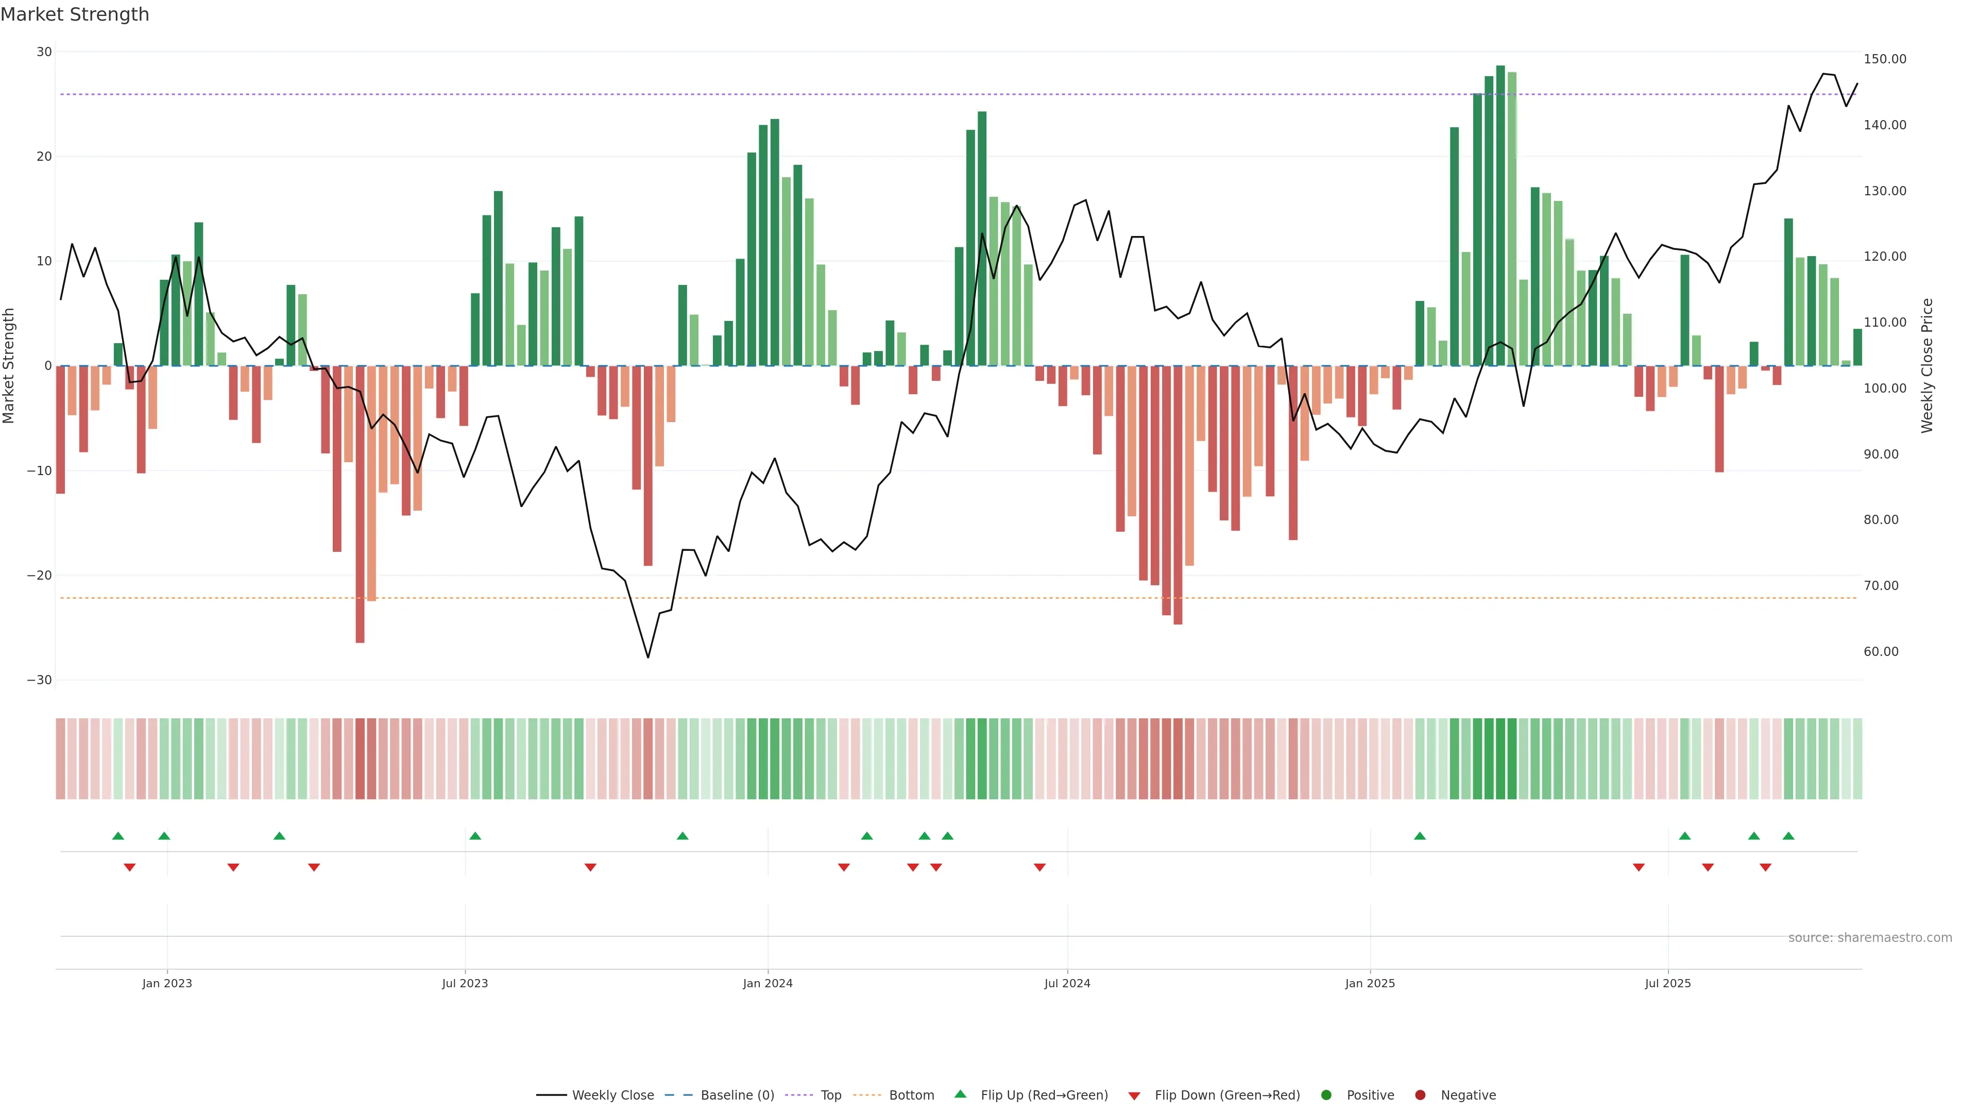The width and height of the screenshot is (1978, 1113).
Task: Click the green Positive circle legend icon
Action: pos(1326,1095)
